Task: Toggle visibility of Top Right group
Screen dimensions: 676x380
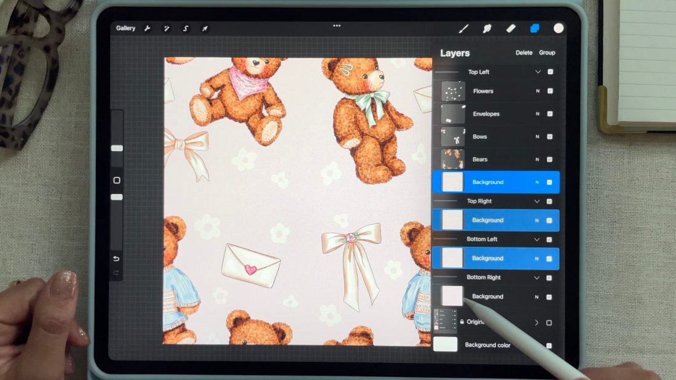Action: pyautogui.click(x=549, y=201)
